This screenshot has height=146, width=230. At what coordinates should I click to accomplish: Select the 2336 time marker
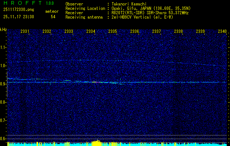coord(135,32)
